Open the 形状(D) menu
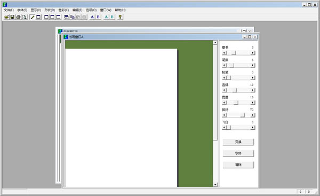Viewport: 320px width, 196px height. coord(50,10)
